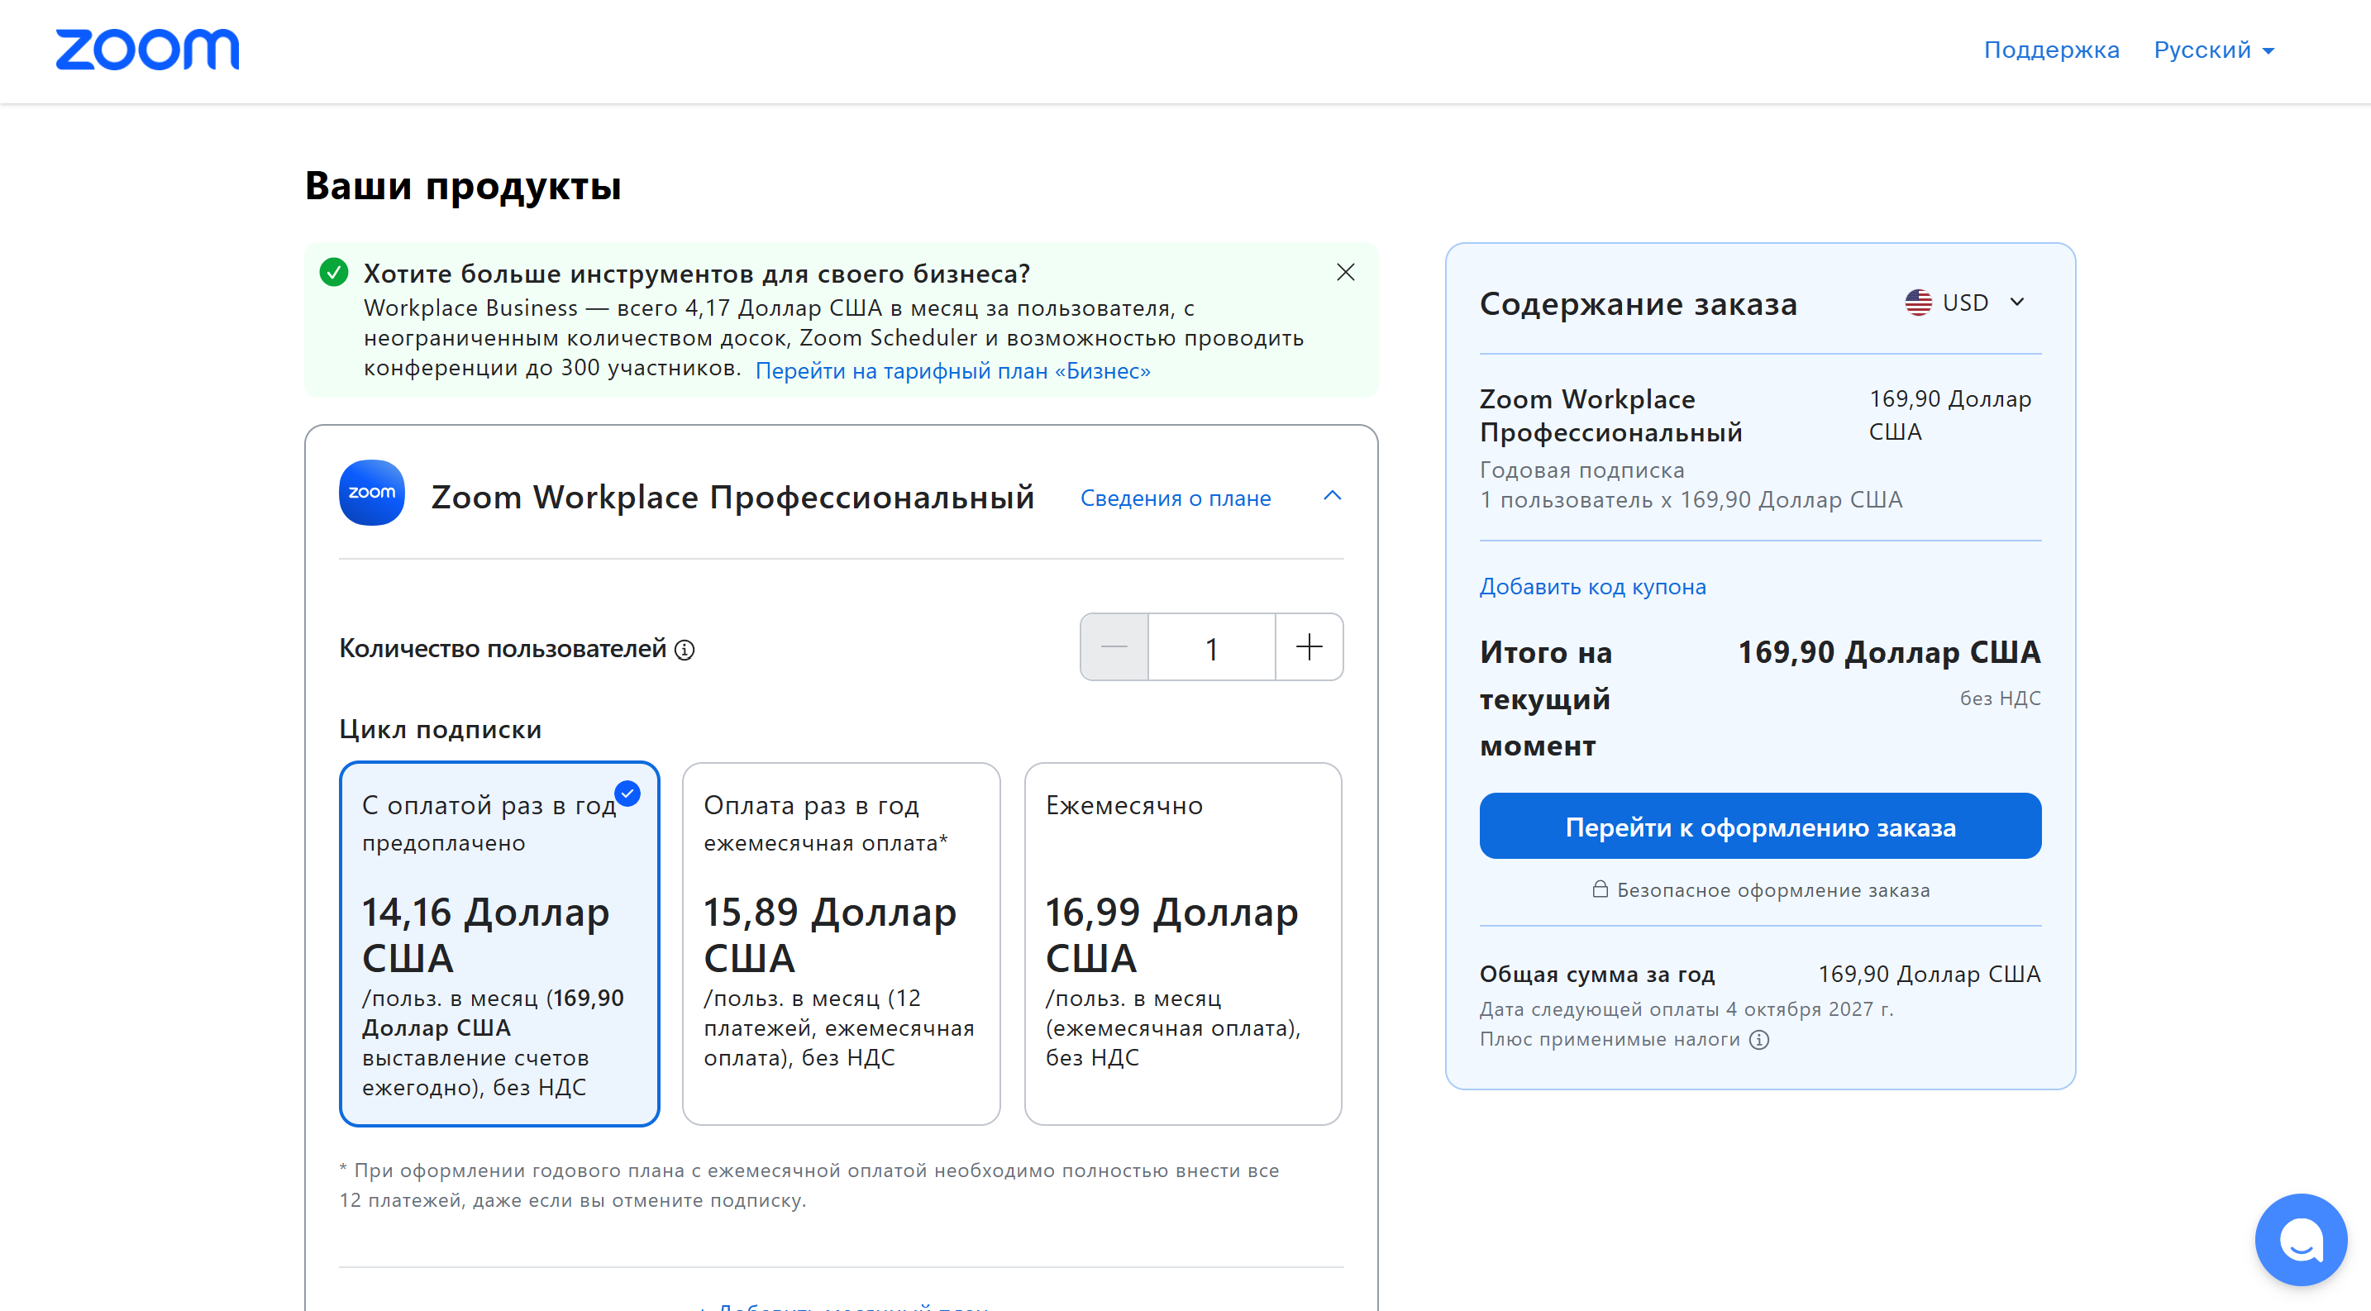Click the Ваши продукты heading
The height and width of the screenshot is (1311, 2371).
click(463, 186)
